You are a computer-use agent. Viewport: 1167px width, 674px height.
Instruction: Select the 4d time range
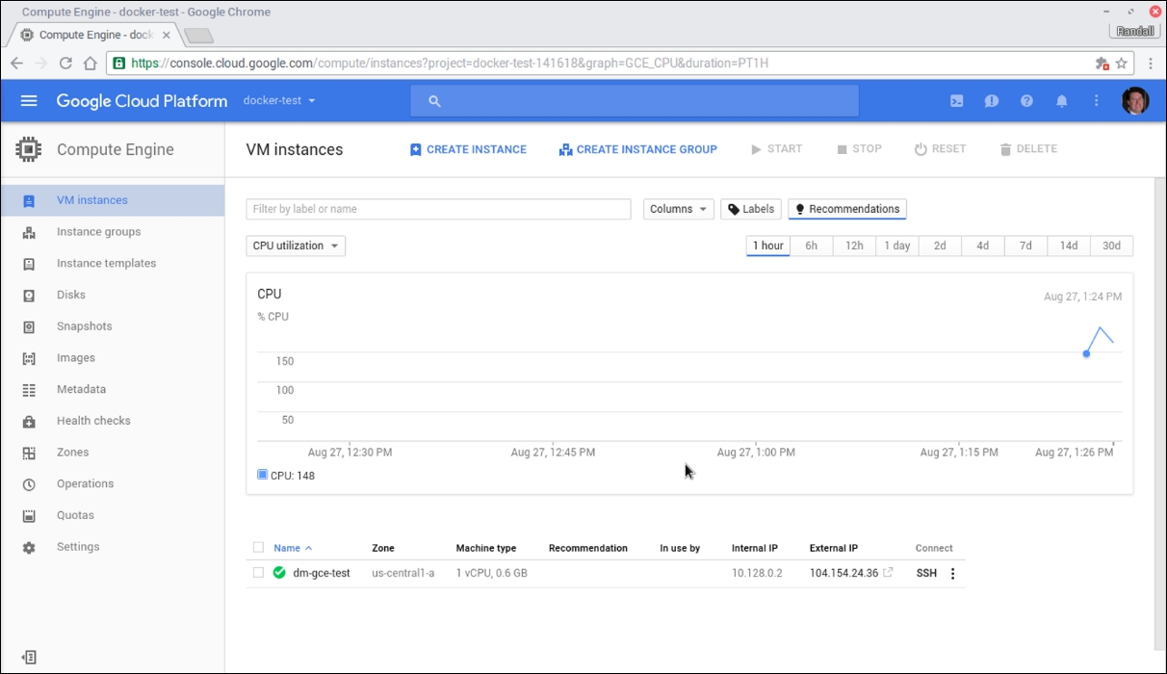[x=983, y=246]
